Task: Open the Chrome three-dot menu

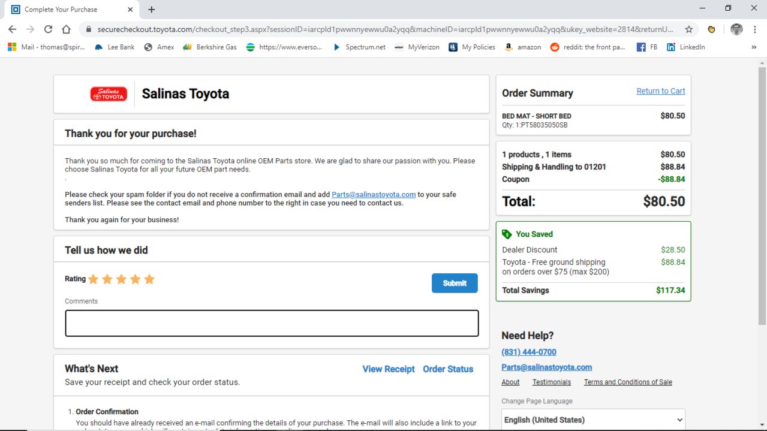Action: coord(754,29)
